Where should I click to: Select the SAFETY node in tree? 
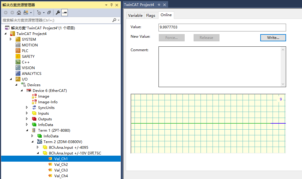28,56
